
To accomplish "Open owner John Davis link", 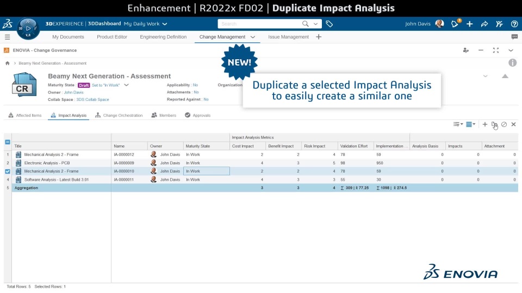I will click(x=73, y=92).
